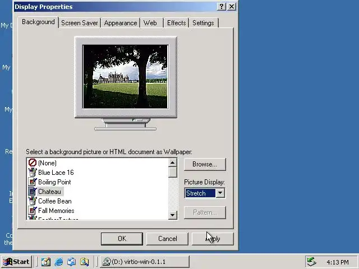Click the virtio-win-0.1.1 taskbar button
Viewport: 359px width, 269px height.
[145, 262]
